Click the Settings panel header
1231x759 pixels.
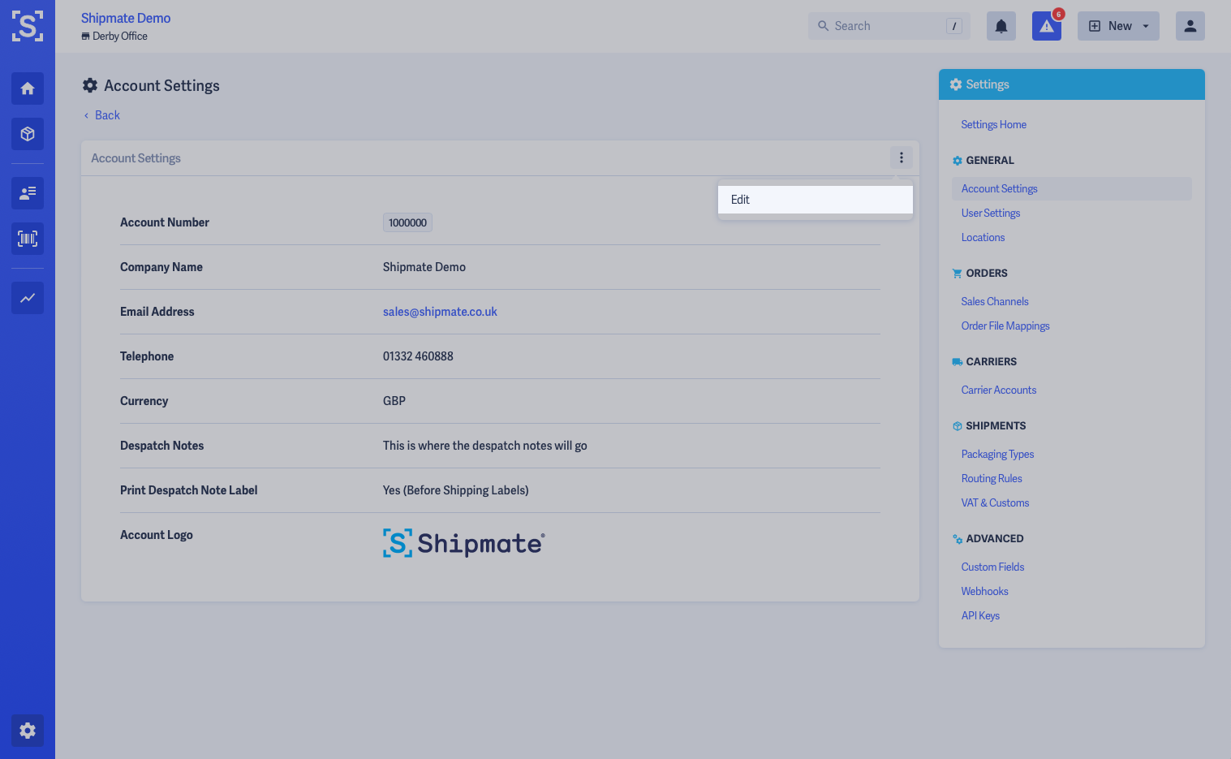(1072, 84)
